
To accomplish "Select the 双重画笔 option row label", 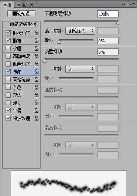I will coord(21,56).
